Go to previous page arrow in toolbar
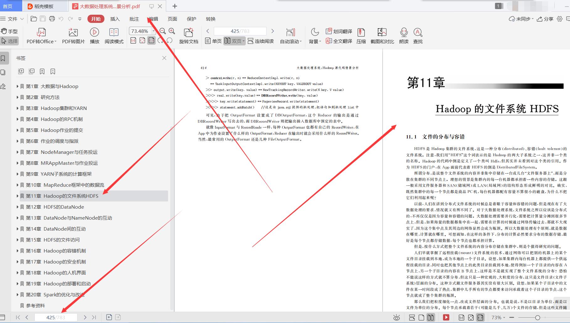The width and height of the screenshot is (570, 323). 208,31
